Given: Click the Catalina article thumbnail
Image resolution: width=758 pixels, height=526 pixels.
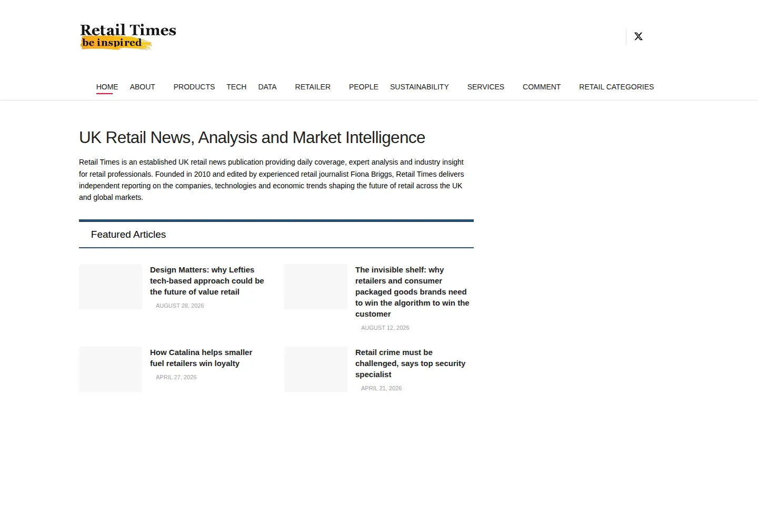Looking at the screenshot, I should point(111,369).
